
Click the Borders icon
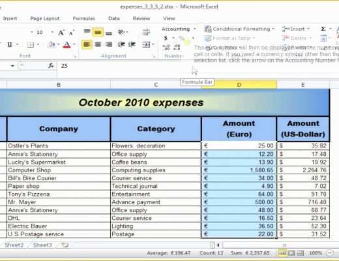click(x=31, y=45)
